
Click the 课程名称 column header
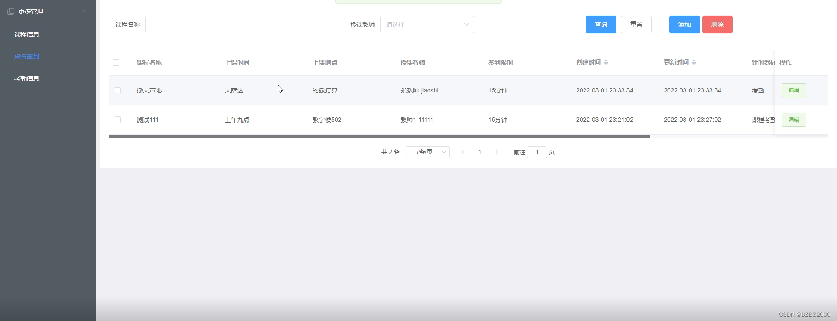pyautogui.click(x=149, y=62)
